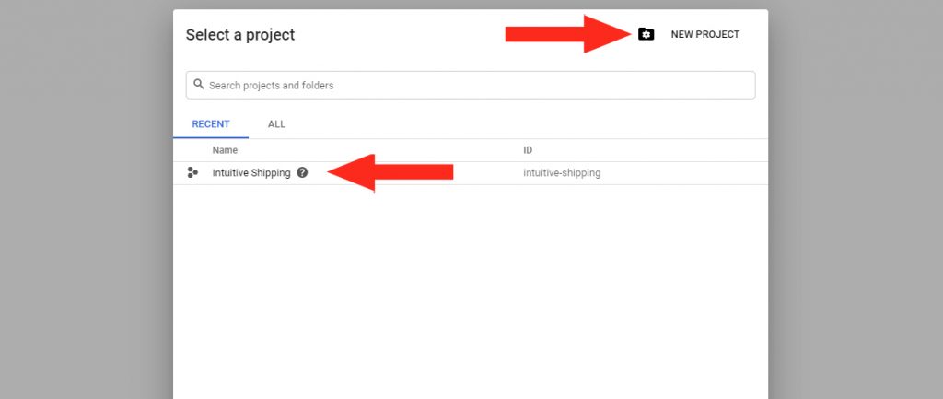This screenshot has height=399, width=943.
Task: Switch to the ALL tab
Action: 276,124
